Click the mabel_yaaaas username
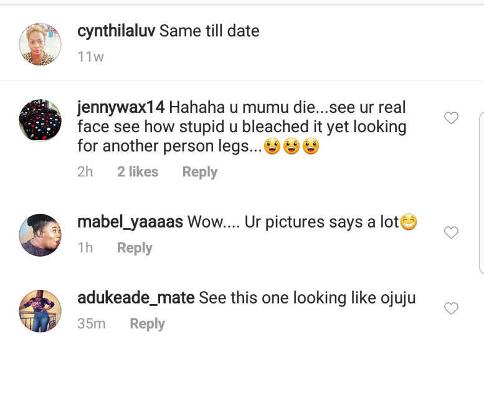 pyautogui.click(x=130, y=222)
